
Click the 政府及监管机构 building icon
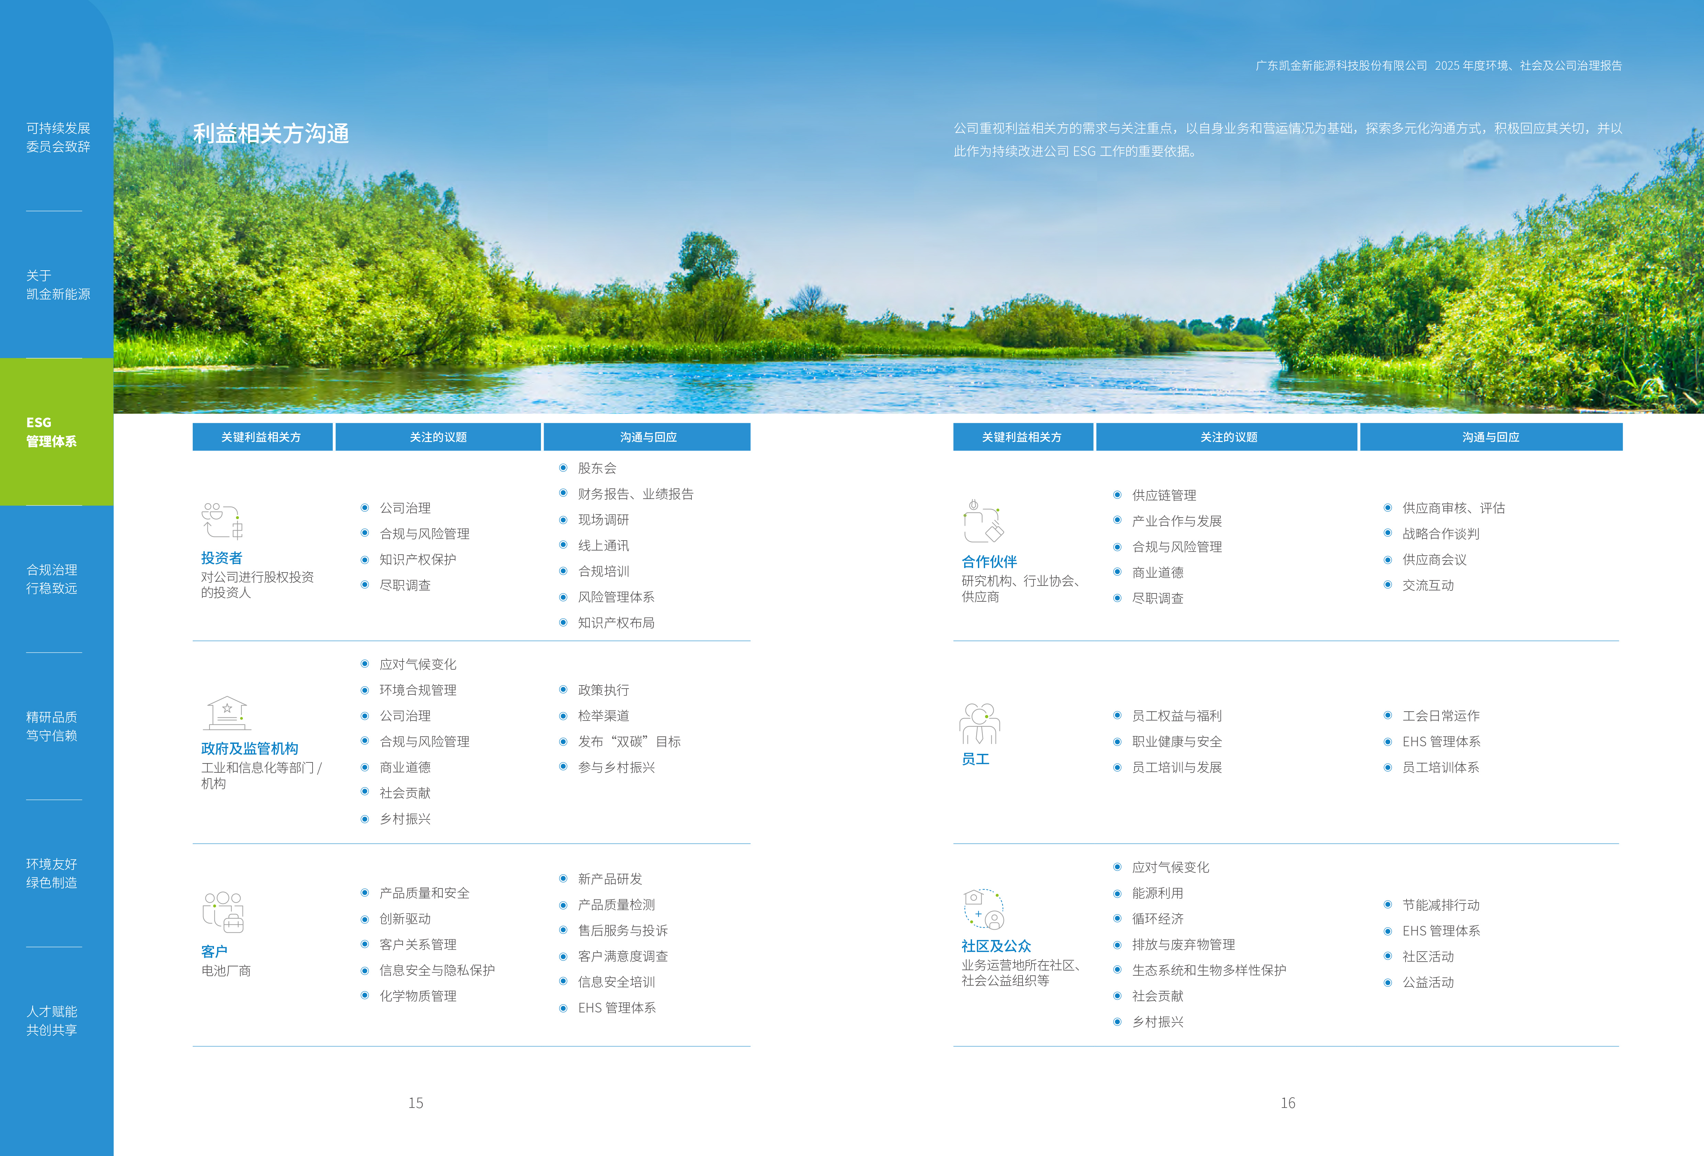tap(227, 713)
